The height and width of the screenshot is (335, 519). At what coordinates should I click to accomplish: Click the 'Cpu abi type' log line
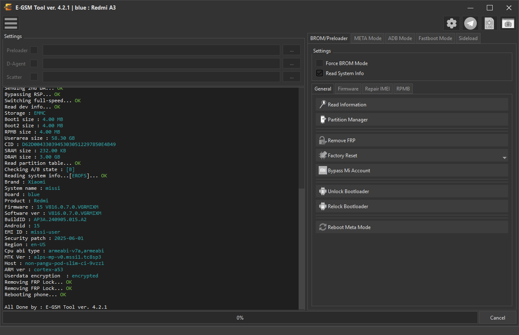pos(54,251)
